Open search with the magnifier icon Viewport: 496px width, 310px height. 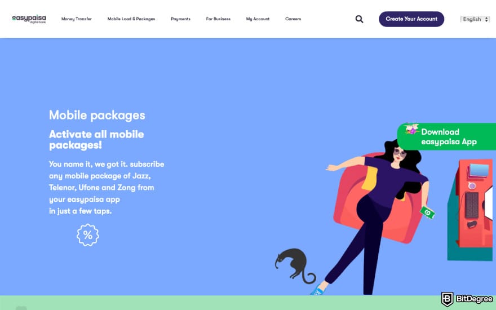pos(359,19)
